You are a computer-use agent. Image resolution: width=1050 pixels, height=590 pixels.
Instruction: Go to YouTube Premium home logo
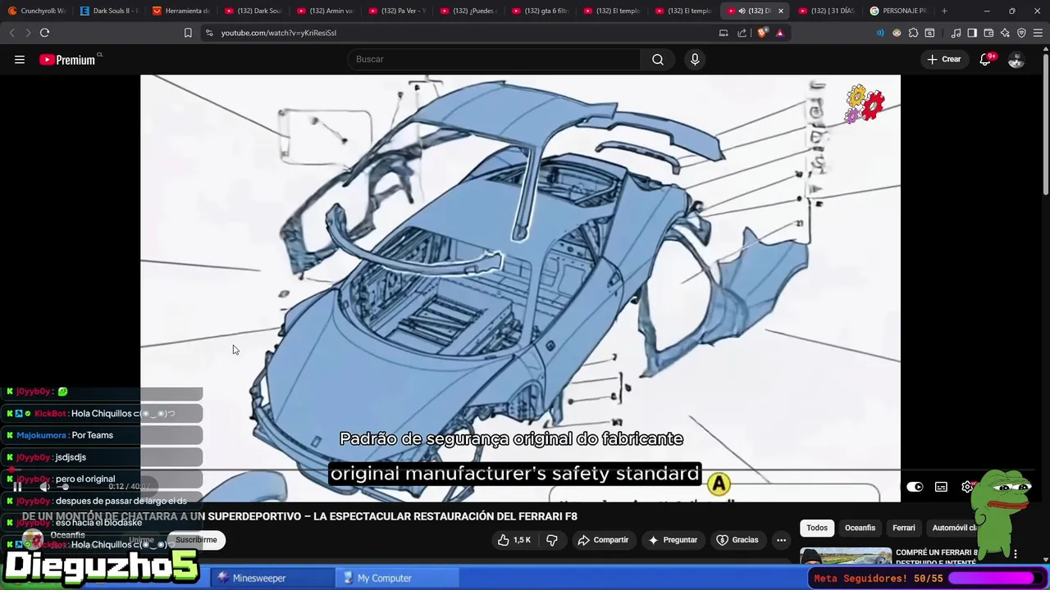(x=70, y=59)
